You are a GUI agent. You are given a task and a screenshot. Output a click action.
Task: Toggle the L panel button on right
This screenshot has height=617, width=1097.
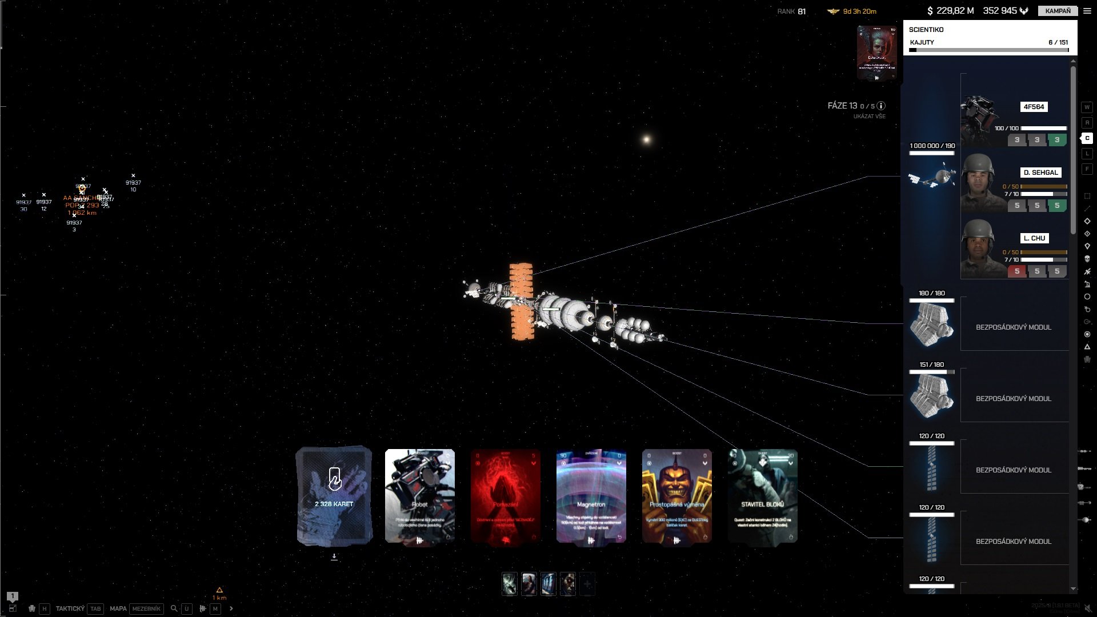pos(1087,154)
